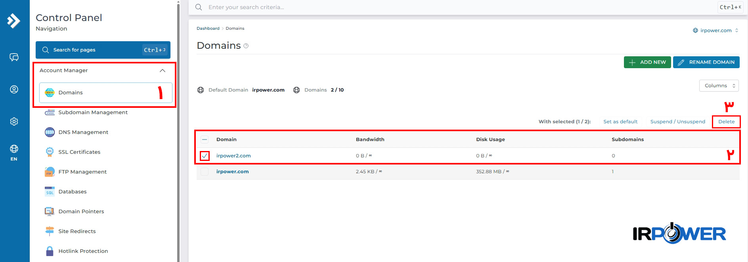Open Site Redirects menu item
This screenshot has height=262, width=748.
click(x=77, y=231)
